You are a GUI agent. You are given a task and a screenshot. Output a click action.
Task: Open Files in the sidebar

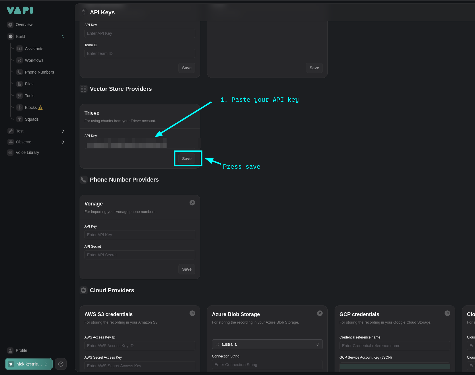click(29, 84)
